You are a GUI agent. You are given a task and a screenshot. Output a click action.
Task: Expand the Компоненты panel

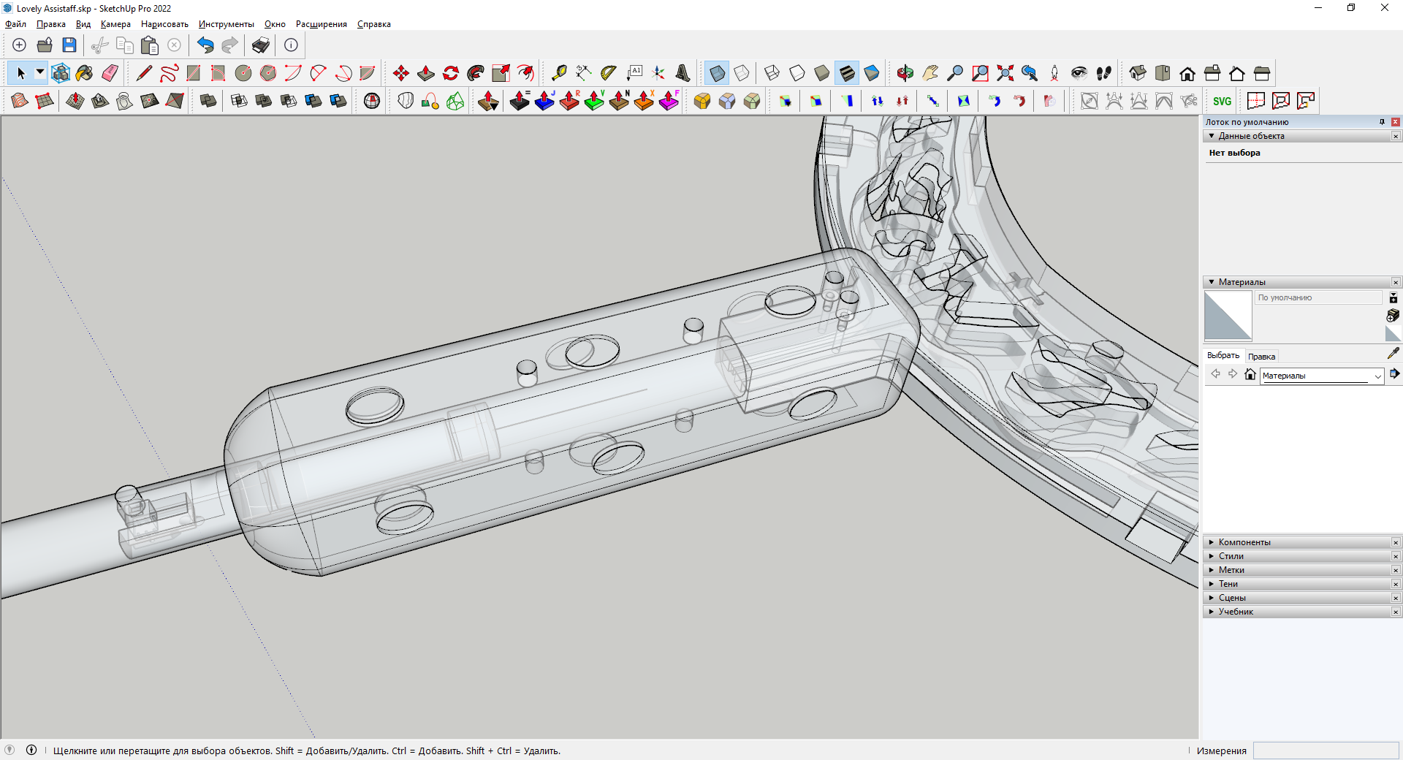click(x=1244, y=542)
